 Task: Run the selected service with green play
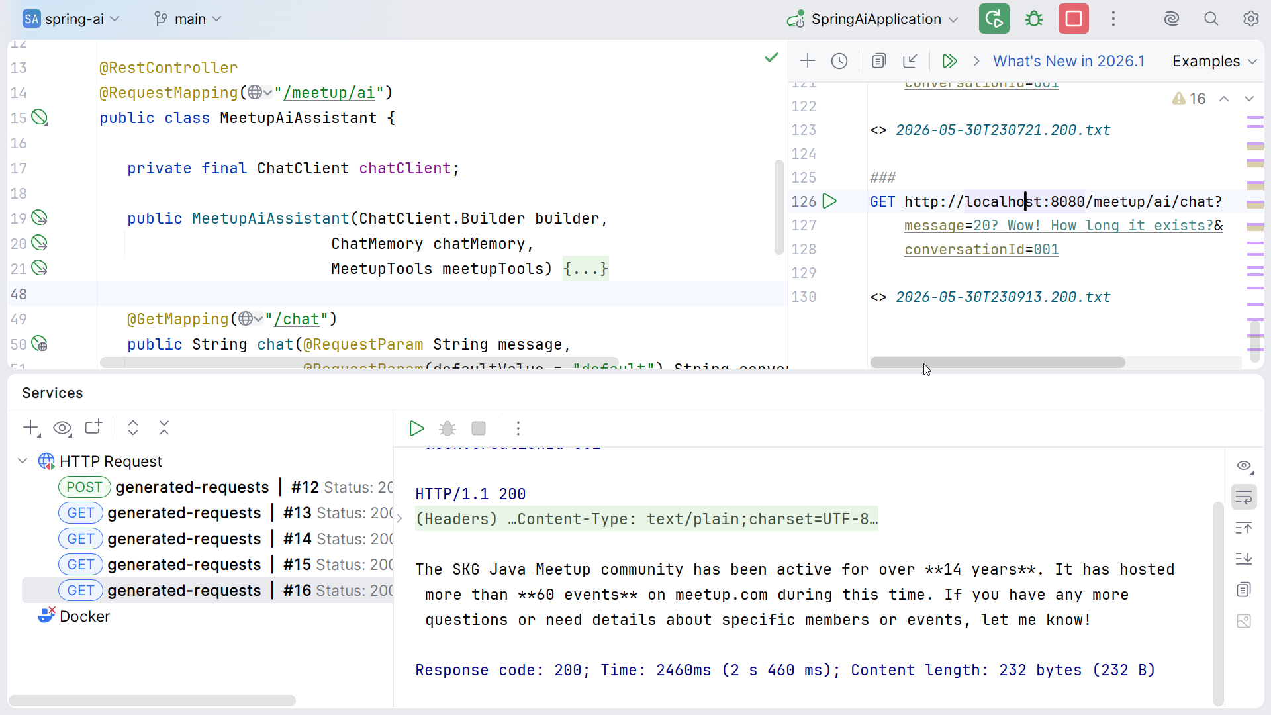tap(416, 428)
